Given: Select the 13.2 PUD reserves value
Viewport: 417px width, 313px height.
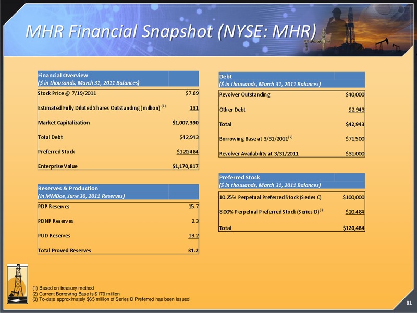Looking at the screenshot, I should click(193, 236).
